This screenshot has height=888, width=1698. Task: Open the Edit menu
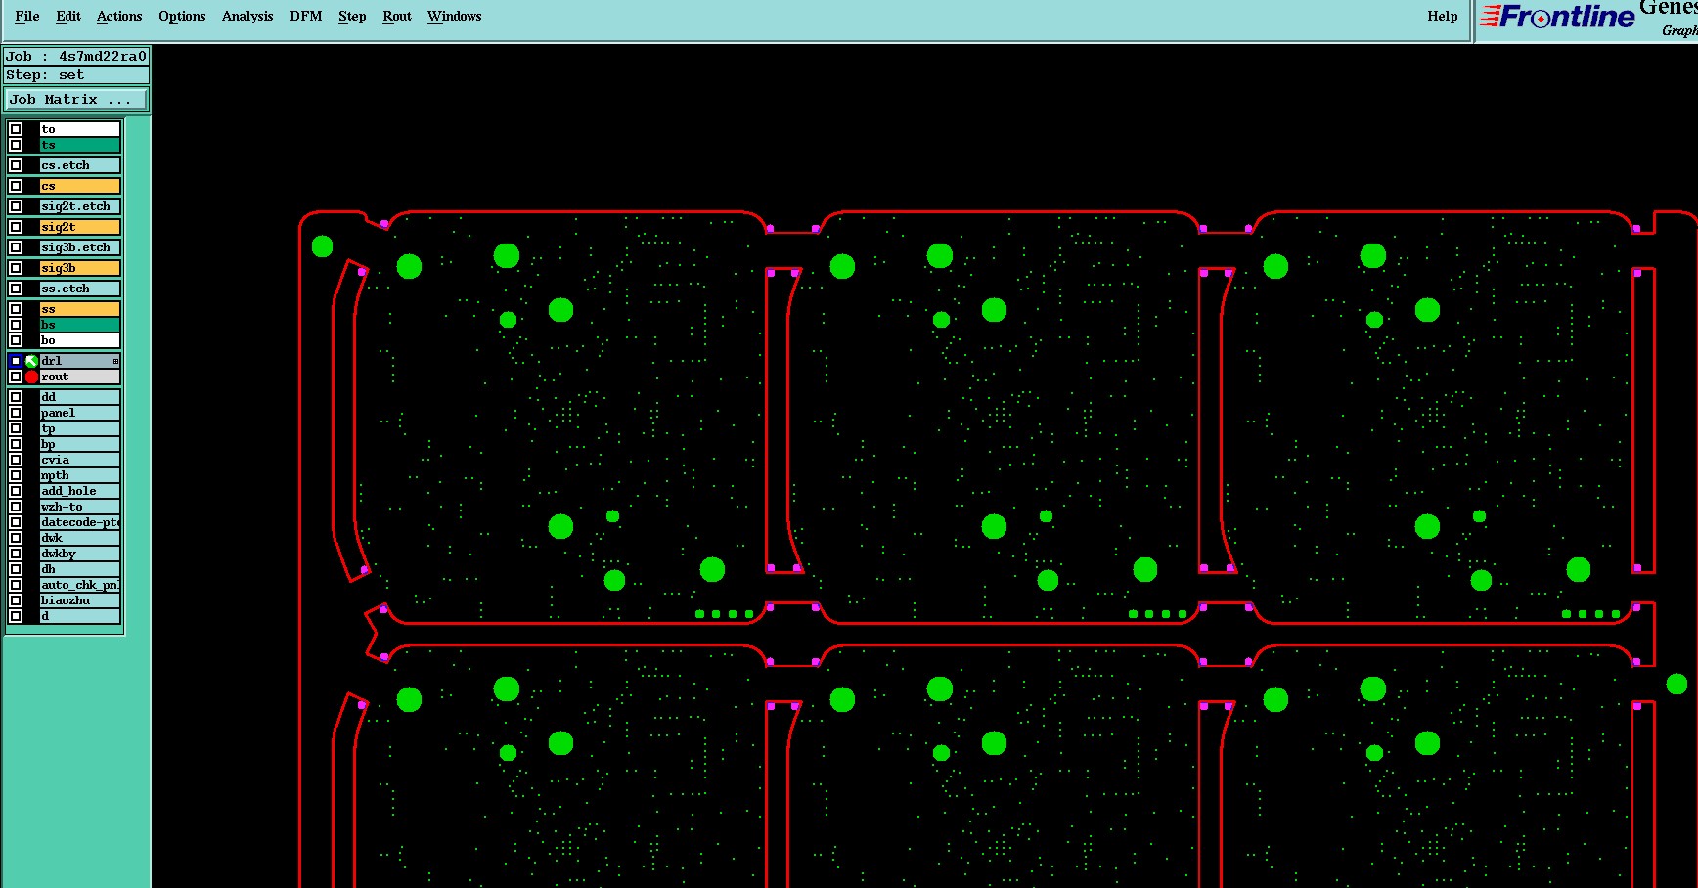[68, 16]
